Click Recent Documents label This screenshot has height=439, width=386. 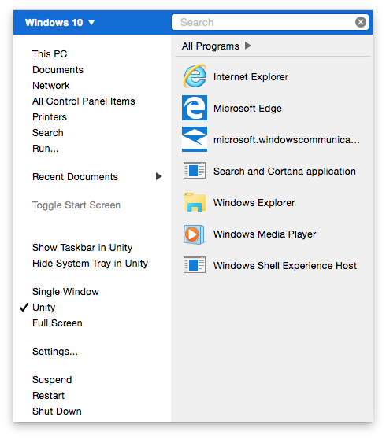coord(75,177)
